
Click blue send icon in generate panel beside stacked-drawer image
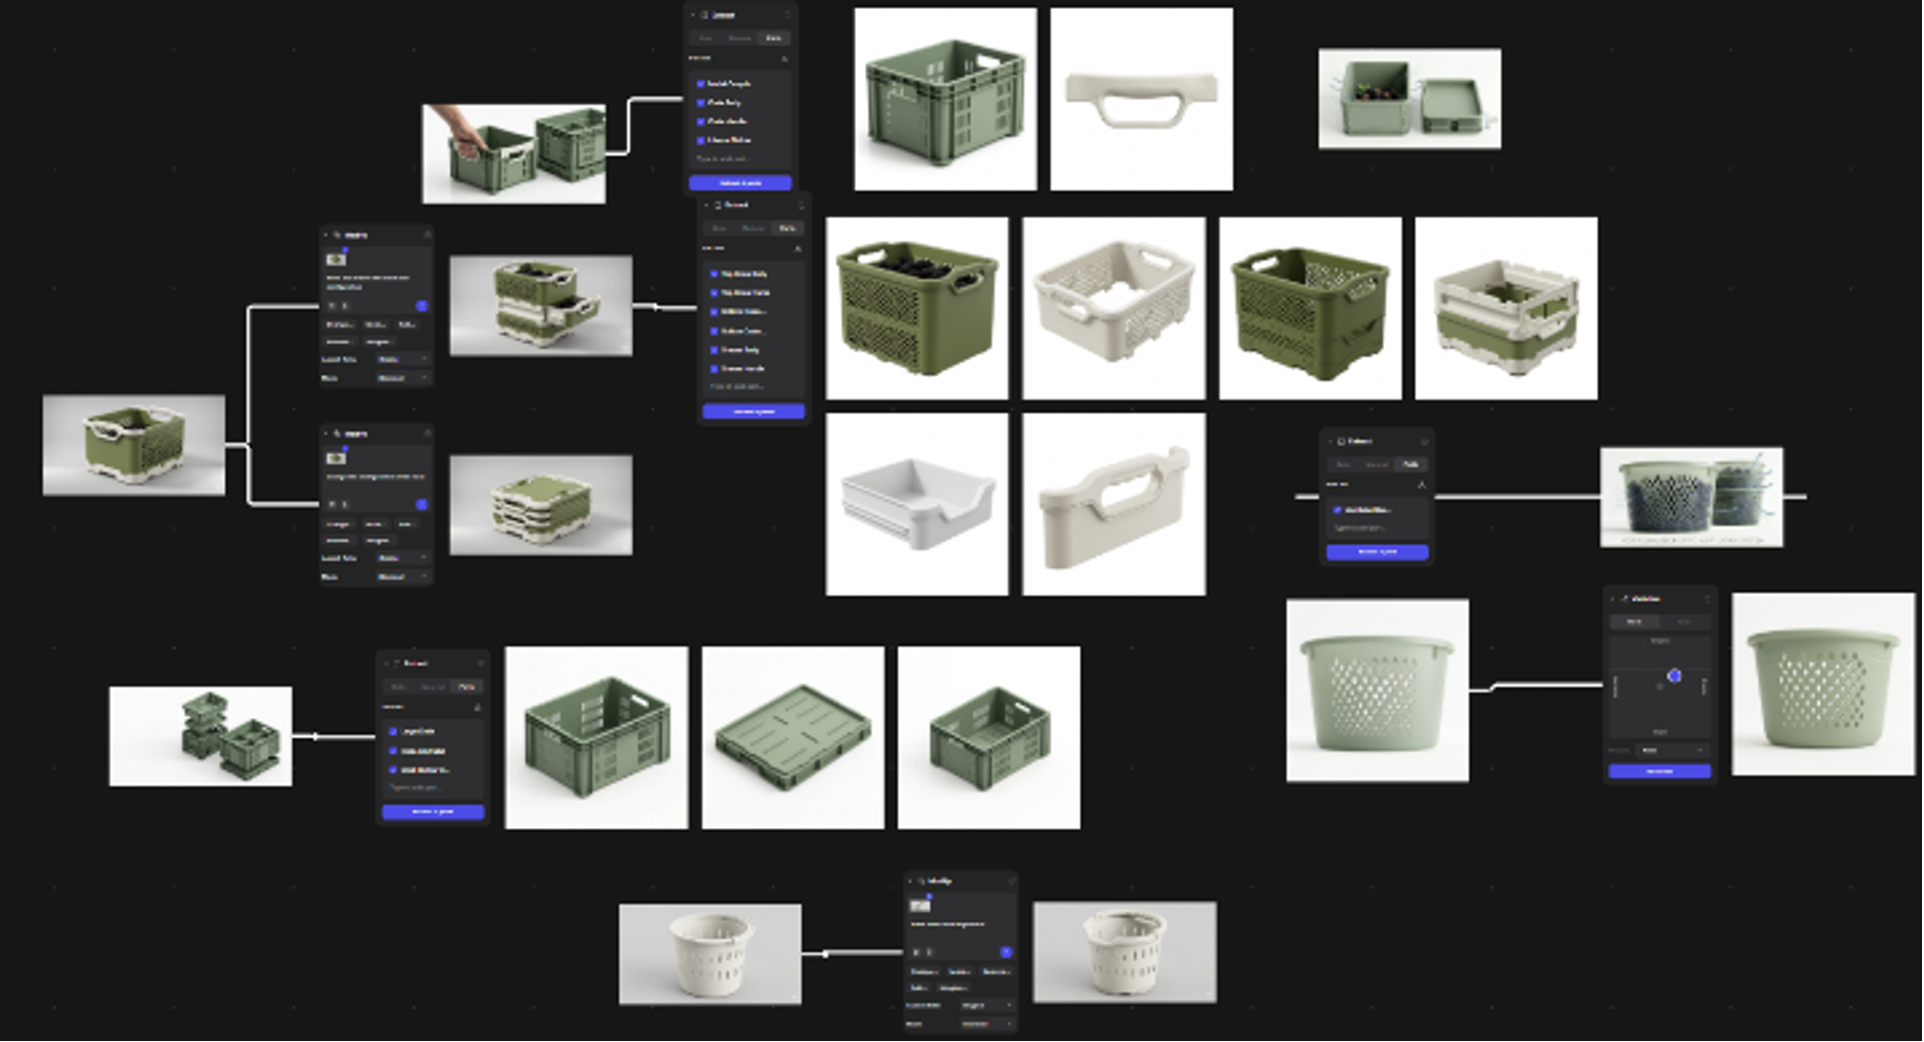[421, 306]
